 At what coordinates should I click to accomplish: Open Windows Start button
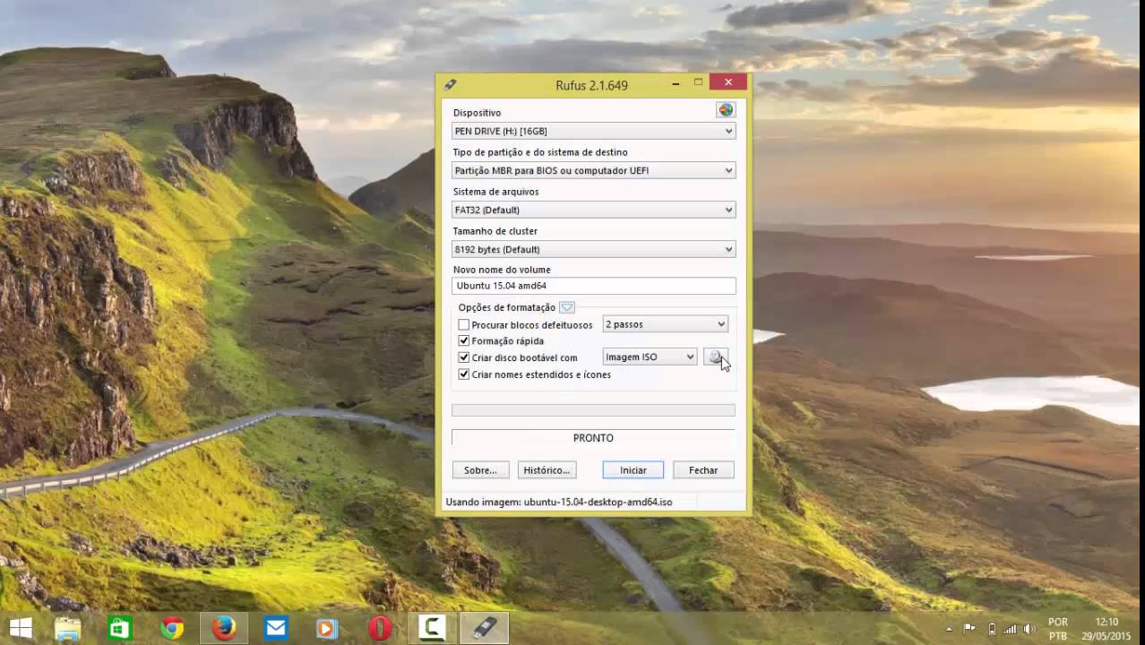coord(20,628)
